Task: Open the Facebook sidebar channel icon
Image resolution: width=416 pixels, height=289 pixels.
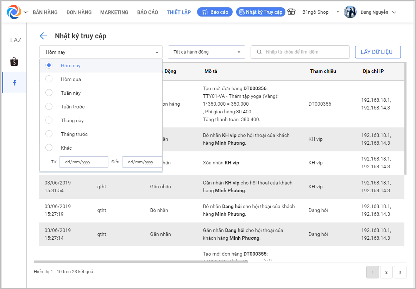Action: tap(14, 83)
